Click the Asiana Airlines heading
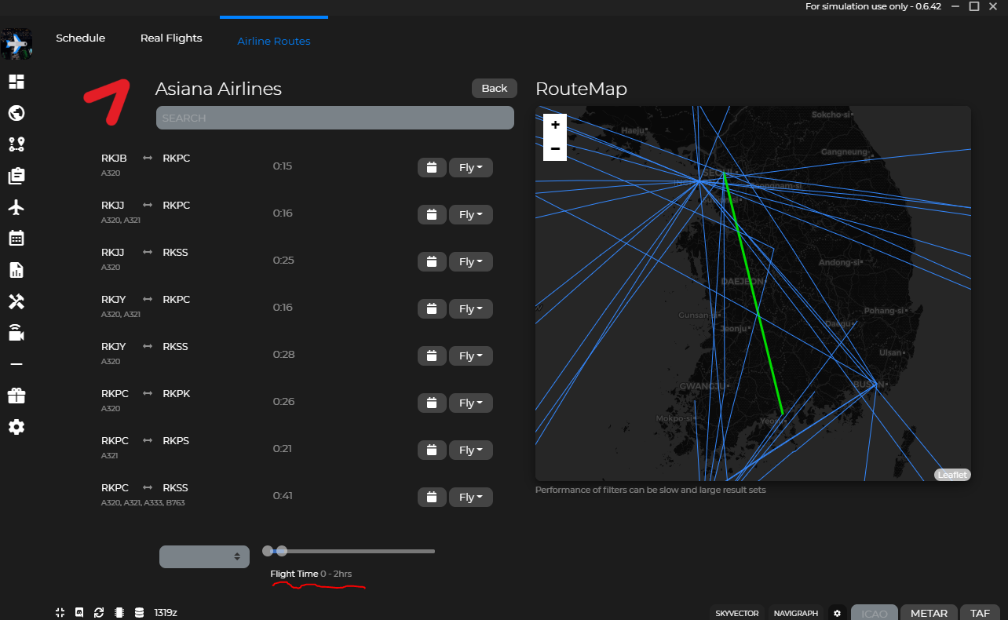The width and height of the screenshot is (1008, 620). click(x=218, y=89)
